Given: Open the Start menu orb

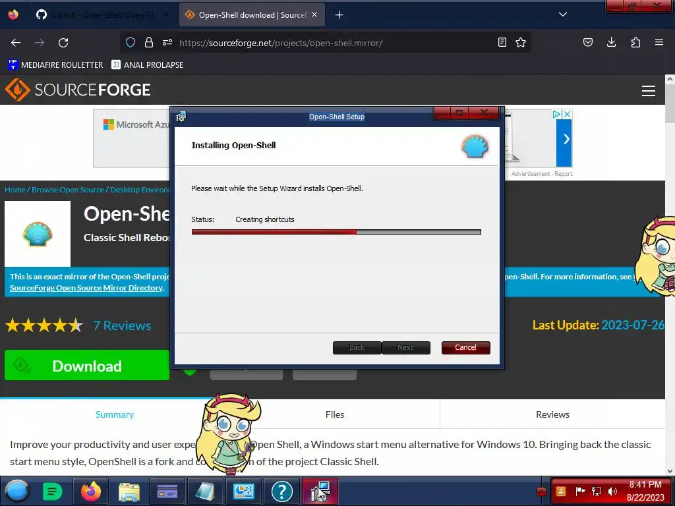Looking at the screenshot, I should pyautogui.click(x=17, y=491).
